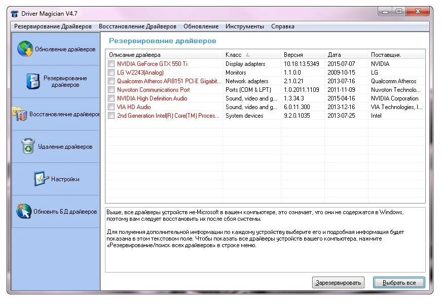This screenshot has height=304, width=442.
Task: Click the Driver Magician hat icon in title bar
Action: click(x=14, y=14)
